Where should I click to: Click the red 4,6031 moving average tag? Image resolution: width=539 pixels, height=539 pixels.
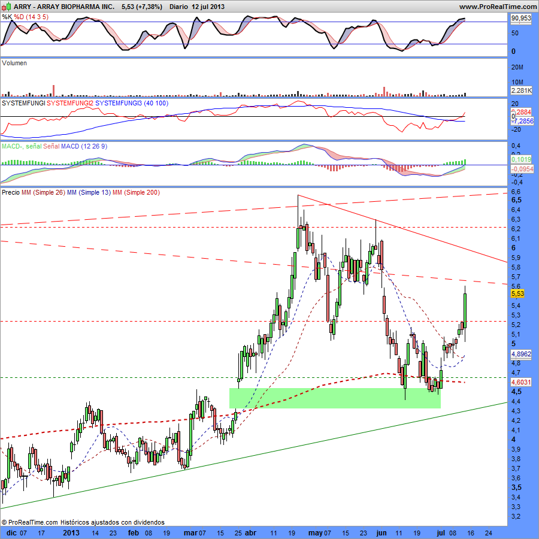click(x=521, y=382)
